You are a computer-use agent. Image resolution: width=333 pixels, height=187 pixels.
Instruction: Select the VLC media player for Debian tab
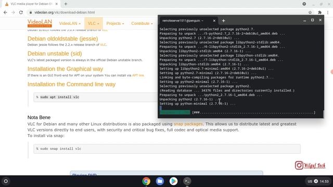coord(31,4)
